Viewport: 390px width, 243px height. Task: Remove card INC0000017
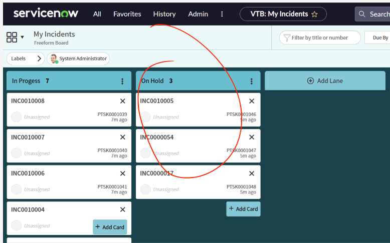coord(252,173)
